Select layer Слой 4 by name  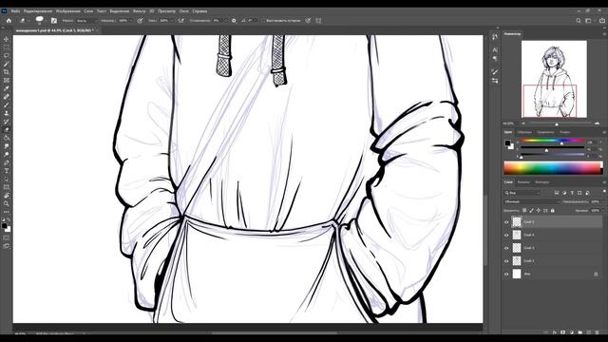coord(529,235)
